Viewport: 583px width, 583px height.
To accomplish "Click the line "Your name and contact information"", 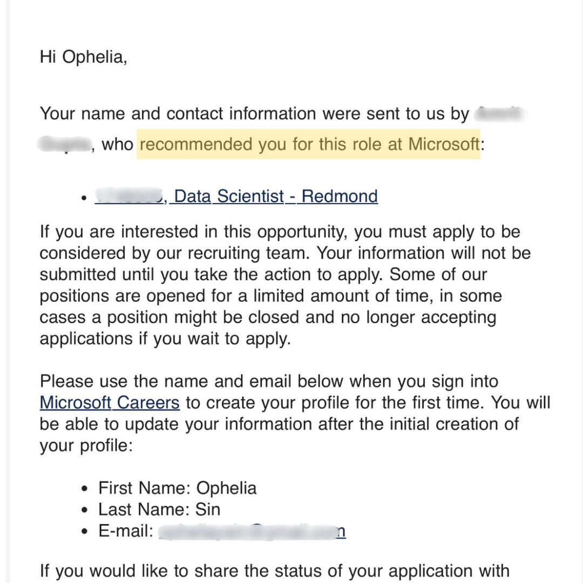I will point(254,114).
